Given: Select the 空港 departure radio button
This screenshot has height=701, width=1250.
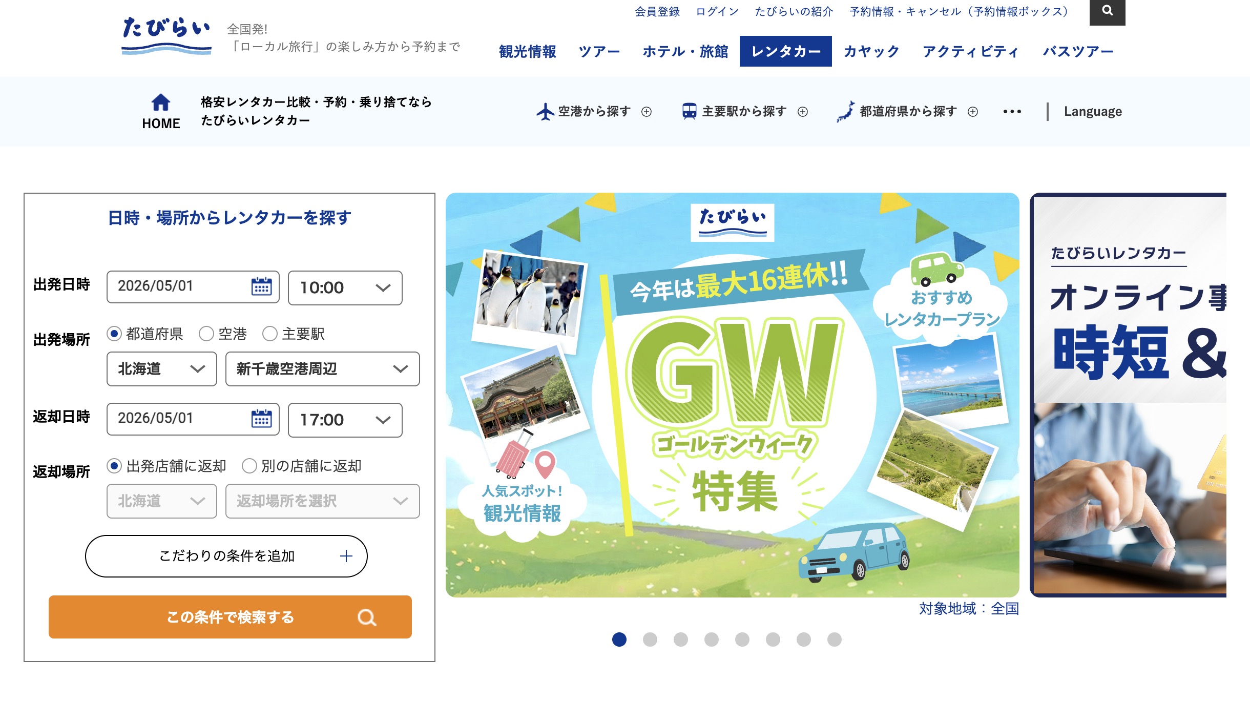Looking at the screenshot, I should click(206, 334).
